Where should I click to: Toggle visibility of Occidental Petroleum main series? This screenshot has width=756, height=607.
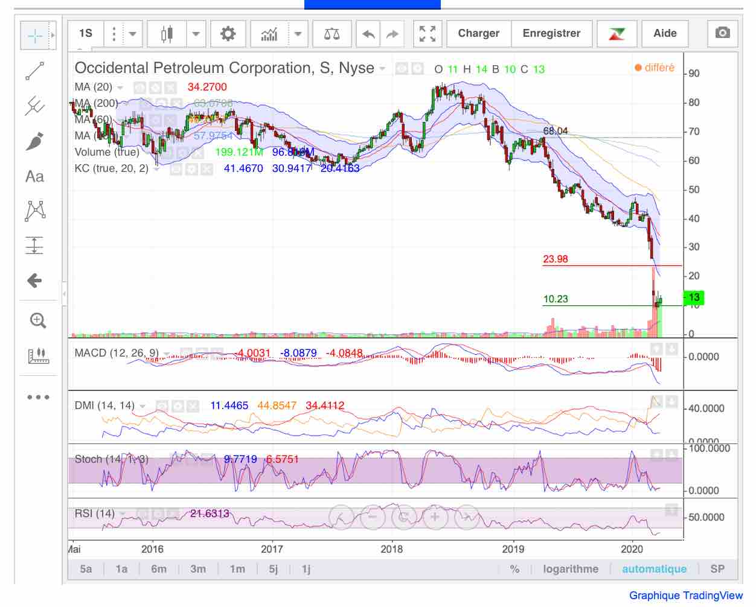(402, 69)
